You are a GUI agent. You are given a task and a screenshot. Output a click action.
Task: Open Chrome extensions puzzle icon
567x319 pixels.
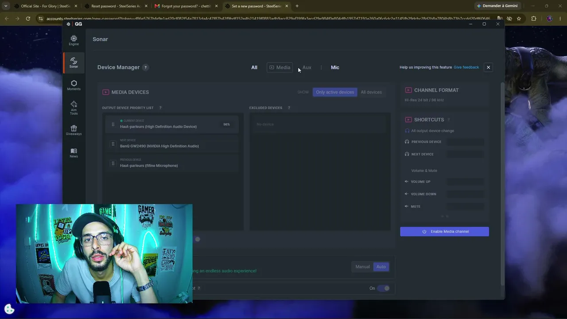click(x=533, y=19)
